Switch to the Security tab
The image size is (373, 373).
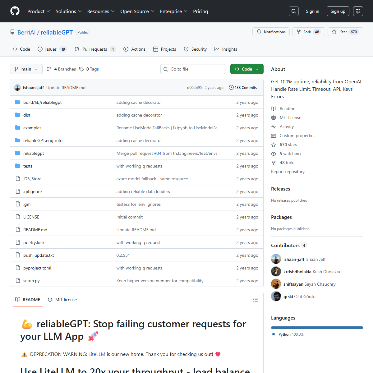coord(195,49)
